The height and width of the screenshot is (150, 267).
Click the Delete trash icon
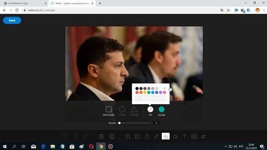(101, 136)
